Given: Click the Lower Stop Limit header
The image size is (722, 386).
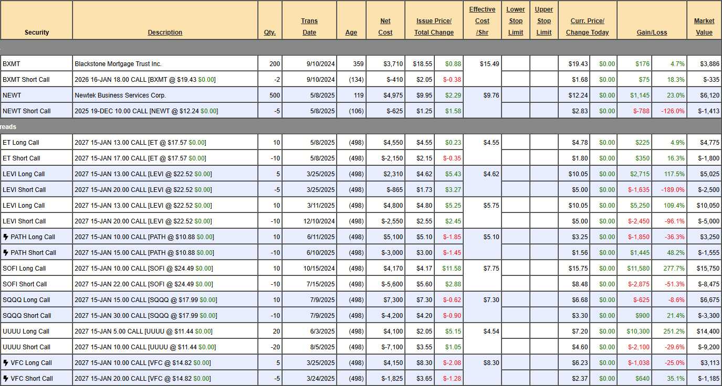Looking at the screenshot, I should pyautogui.click(x=516, y=21).
